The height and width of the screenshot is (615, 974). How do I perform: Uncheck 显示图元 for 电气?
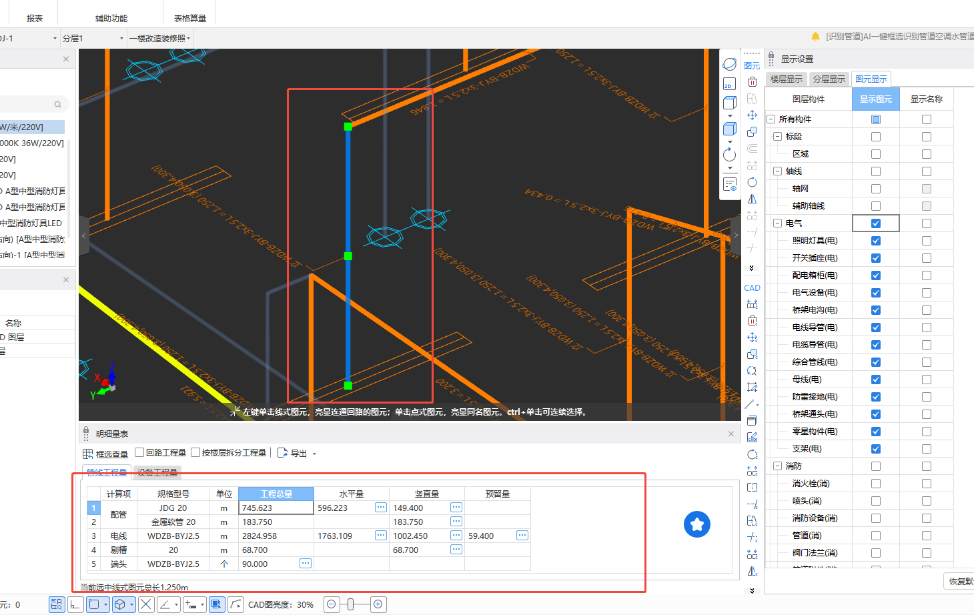(x=876, y=223)
